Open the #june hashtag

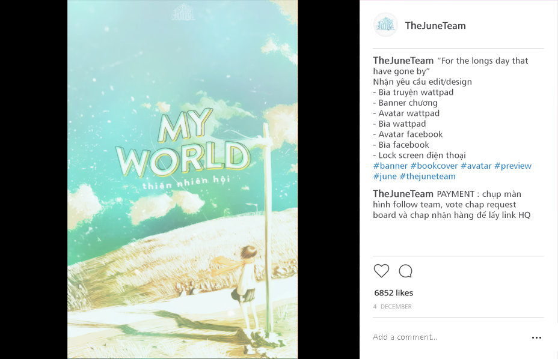[x=385, y=176]
